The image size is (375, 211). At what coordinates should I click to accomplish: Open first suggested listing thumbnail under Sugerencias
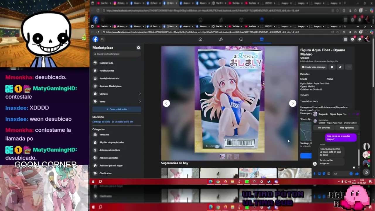click(180, 173)
